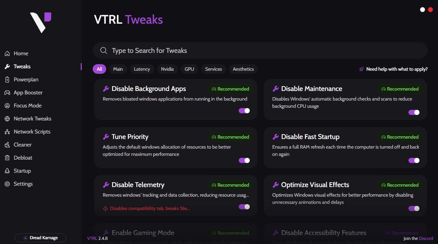Select the Nvidia filter tab
Screen dimensions: 438x244
pos(167,69)
